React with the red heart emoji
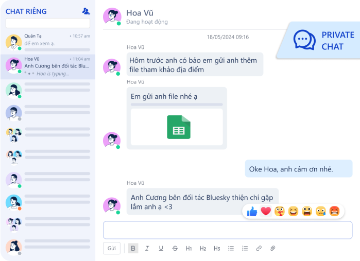Viewport: 360px width, 261px height. [266, 211]
